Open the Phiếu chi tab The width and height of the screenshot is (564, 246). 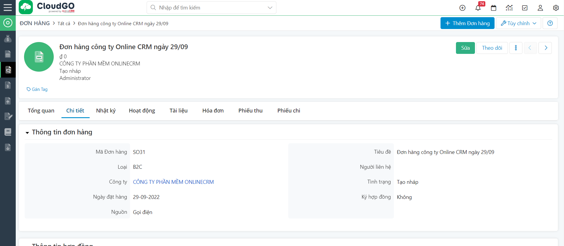tap(289, 111)
